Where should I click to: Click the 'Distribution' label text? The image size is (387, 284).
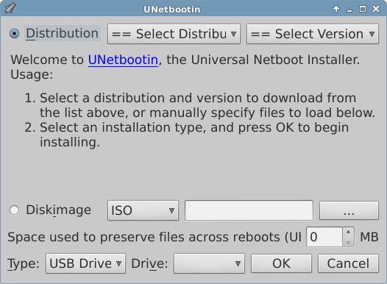click(63, 33)
